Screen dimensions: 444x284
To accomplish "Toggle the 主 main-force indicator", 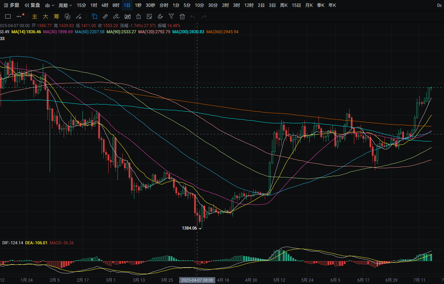I will [x=34, y=16].
